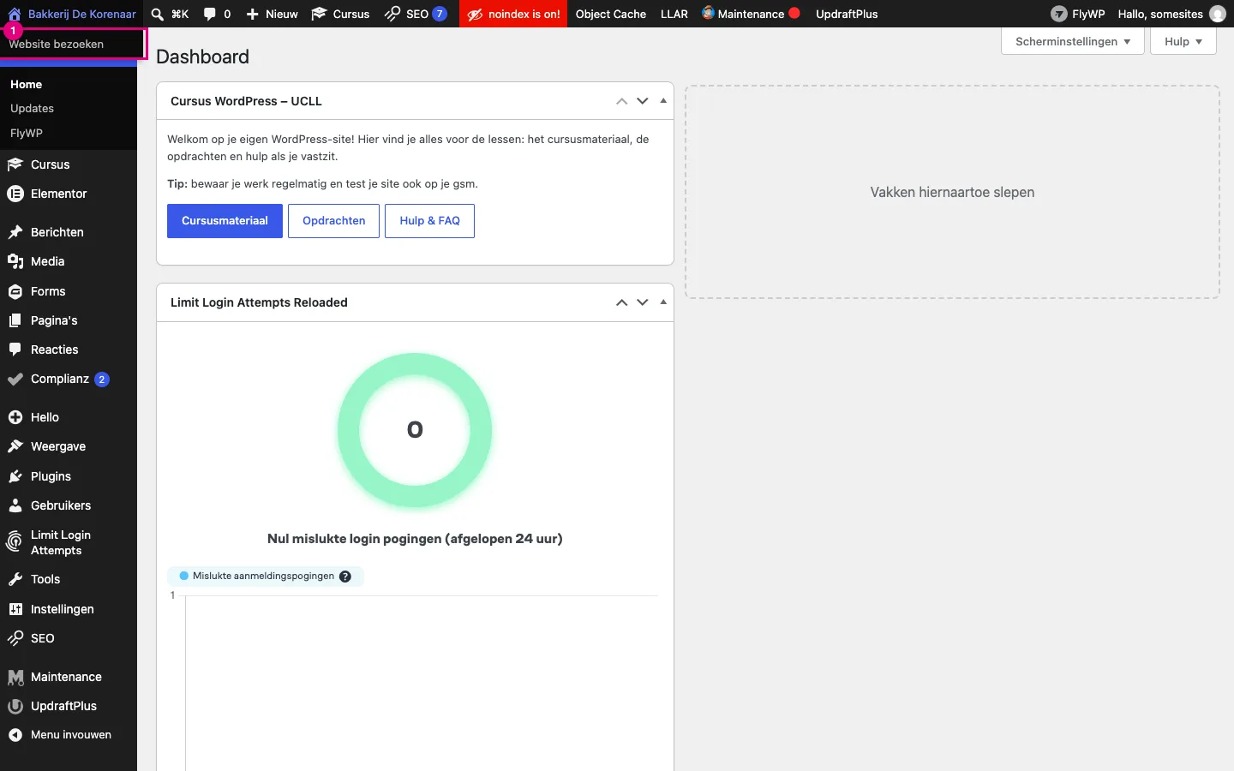This screenshot has width=1234, height=771.
Task: Click the Complianz checkmark icon
Action: [15, 379]
